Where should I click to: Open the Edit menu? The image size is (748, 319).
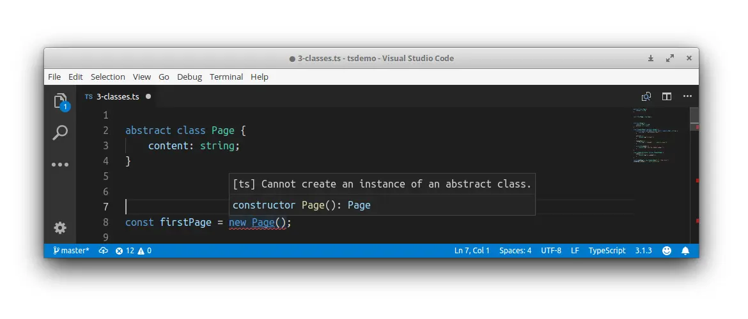75,77
